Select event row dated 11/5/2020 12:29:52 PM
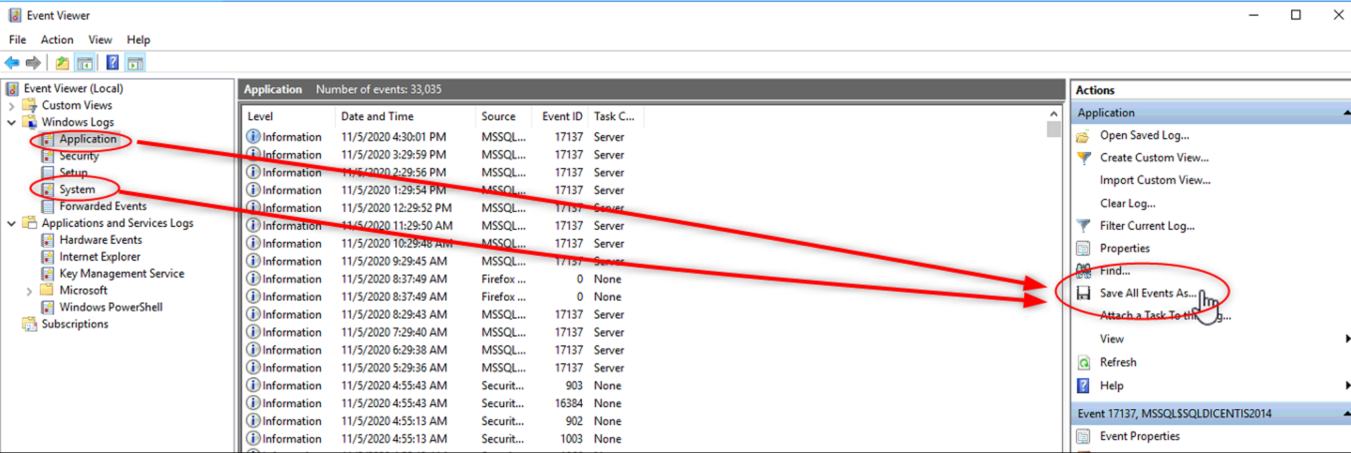The width and height of the screenshot is (1351, 453). 644,208
